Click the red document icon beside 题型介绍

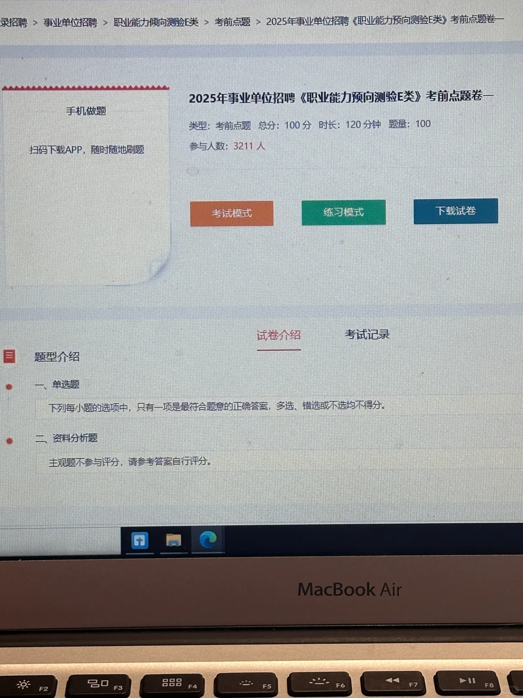coord(10,356)
